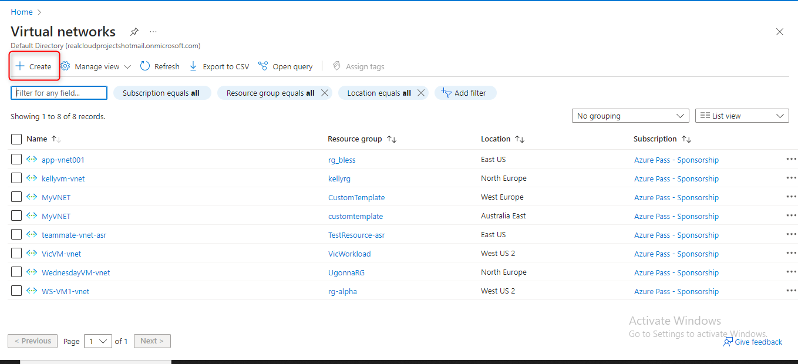
Task: Go to the Home breadcrumb
Action: (x=22, y=12)
